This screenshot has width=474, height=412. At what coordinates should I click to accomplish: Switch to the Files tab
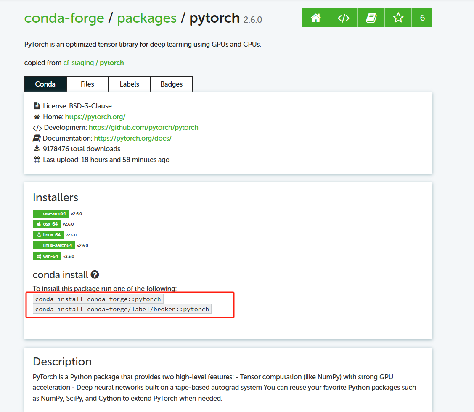pos(87,84)
